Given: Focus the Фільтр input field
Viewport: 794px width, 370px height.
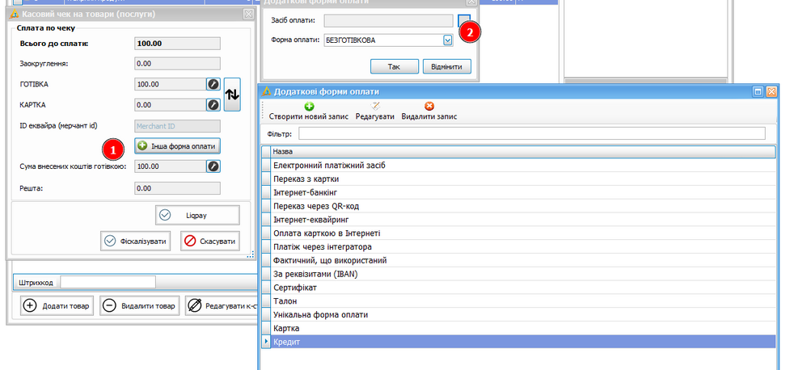Looking at the screenshot, I should tap(532, 133).
